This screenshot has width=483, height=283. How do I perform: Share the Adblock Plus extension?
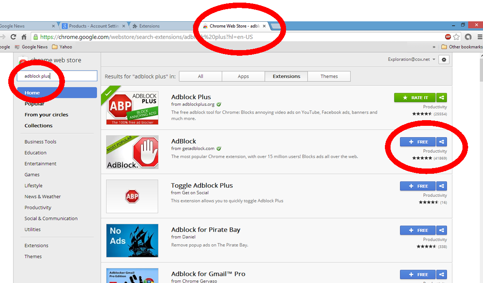click(x=442, y=98)
